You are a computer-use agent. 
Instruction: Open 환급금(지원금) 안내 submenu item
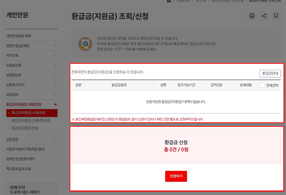click(x=25, y=128)
